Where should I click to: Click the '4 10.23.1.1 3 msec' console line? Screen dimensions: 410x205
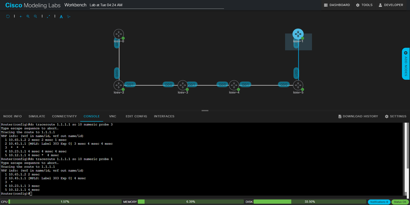22,186
